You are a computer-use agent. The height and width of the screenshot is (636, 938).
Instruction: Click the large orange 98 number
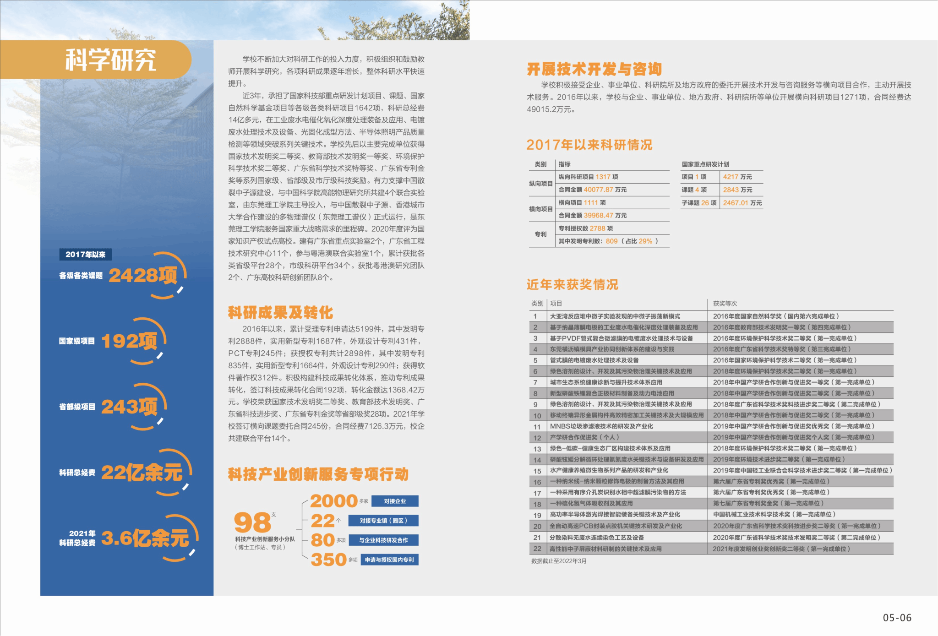click(x=252, y=522)
